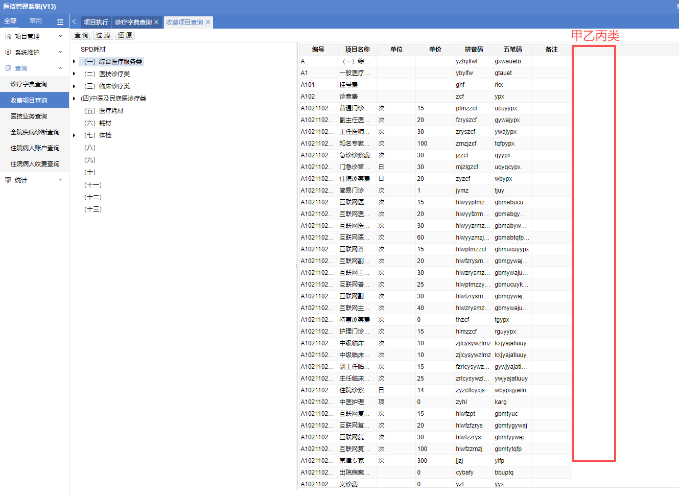Select 收费项目查询 in the sidebar menu

tap(34, 100)
